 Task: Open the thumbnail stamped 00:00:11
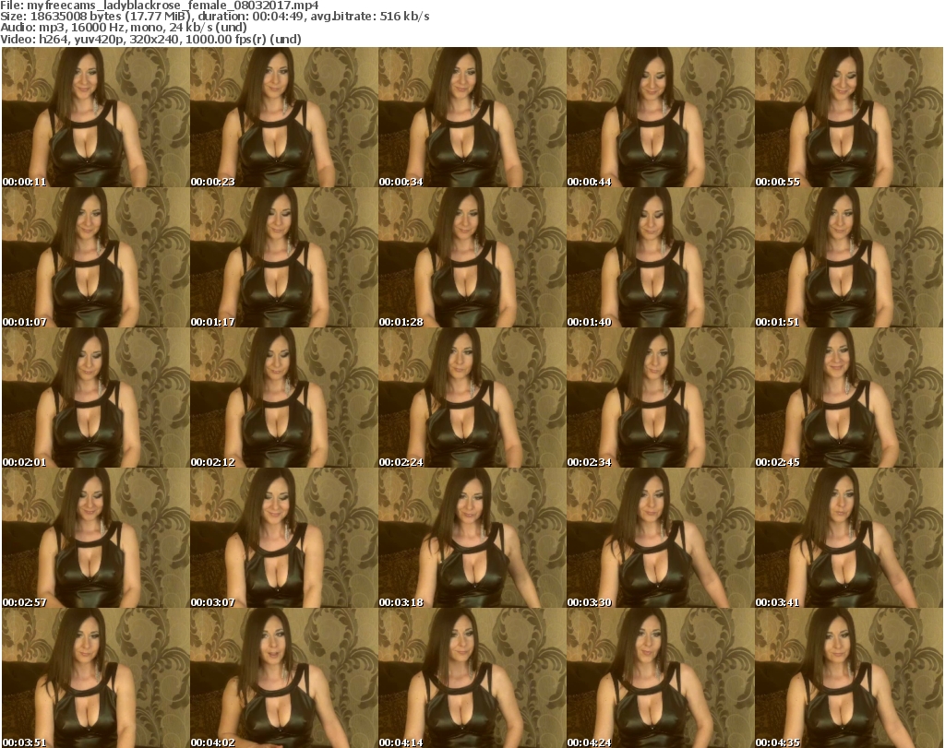pyautogui.click(x=96, y=117)
